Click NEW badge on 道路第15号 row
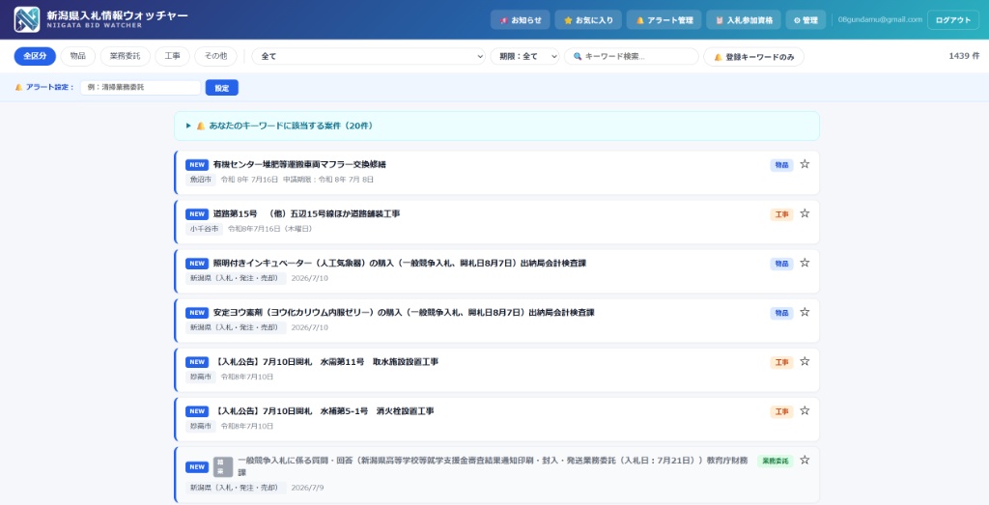Image resolution: width=989 pixels, height=505 pixels. coord(197,213)
